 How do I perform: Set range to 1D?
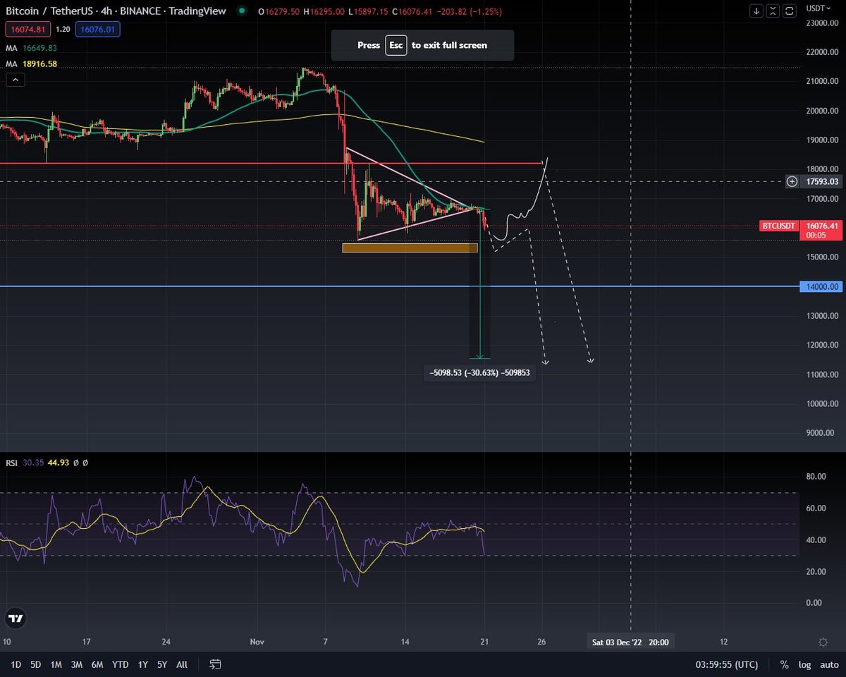click(x=16, y=664)
